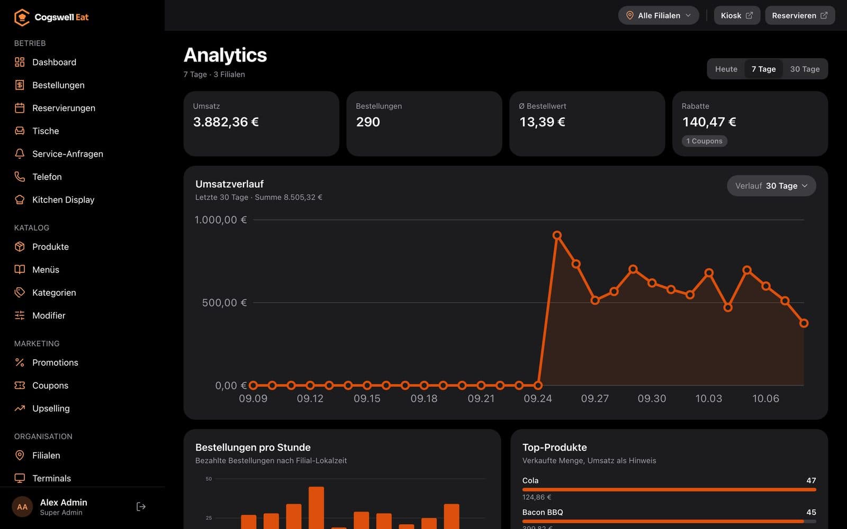Click the Menüs book icon
Viewport: 847px width, 529px height.
pos(20,269)
